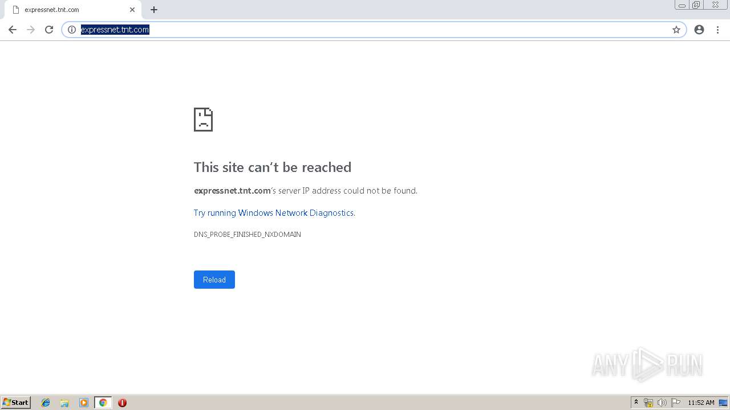
Task: Click Show desktop icon beside the clock
Action: tap(723, 403)
